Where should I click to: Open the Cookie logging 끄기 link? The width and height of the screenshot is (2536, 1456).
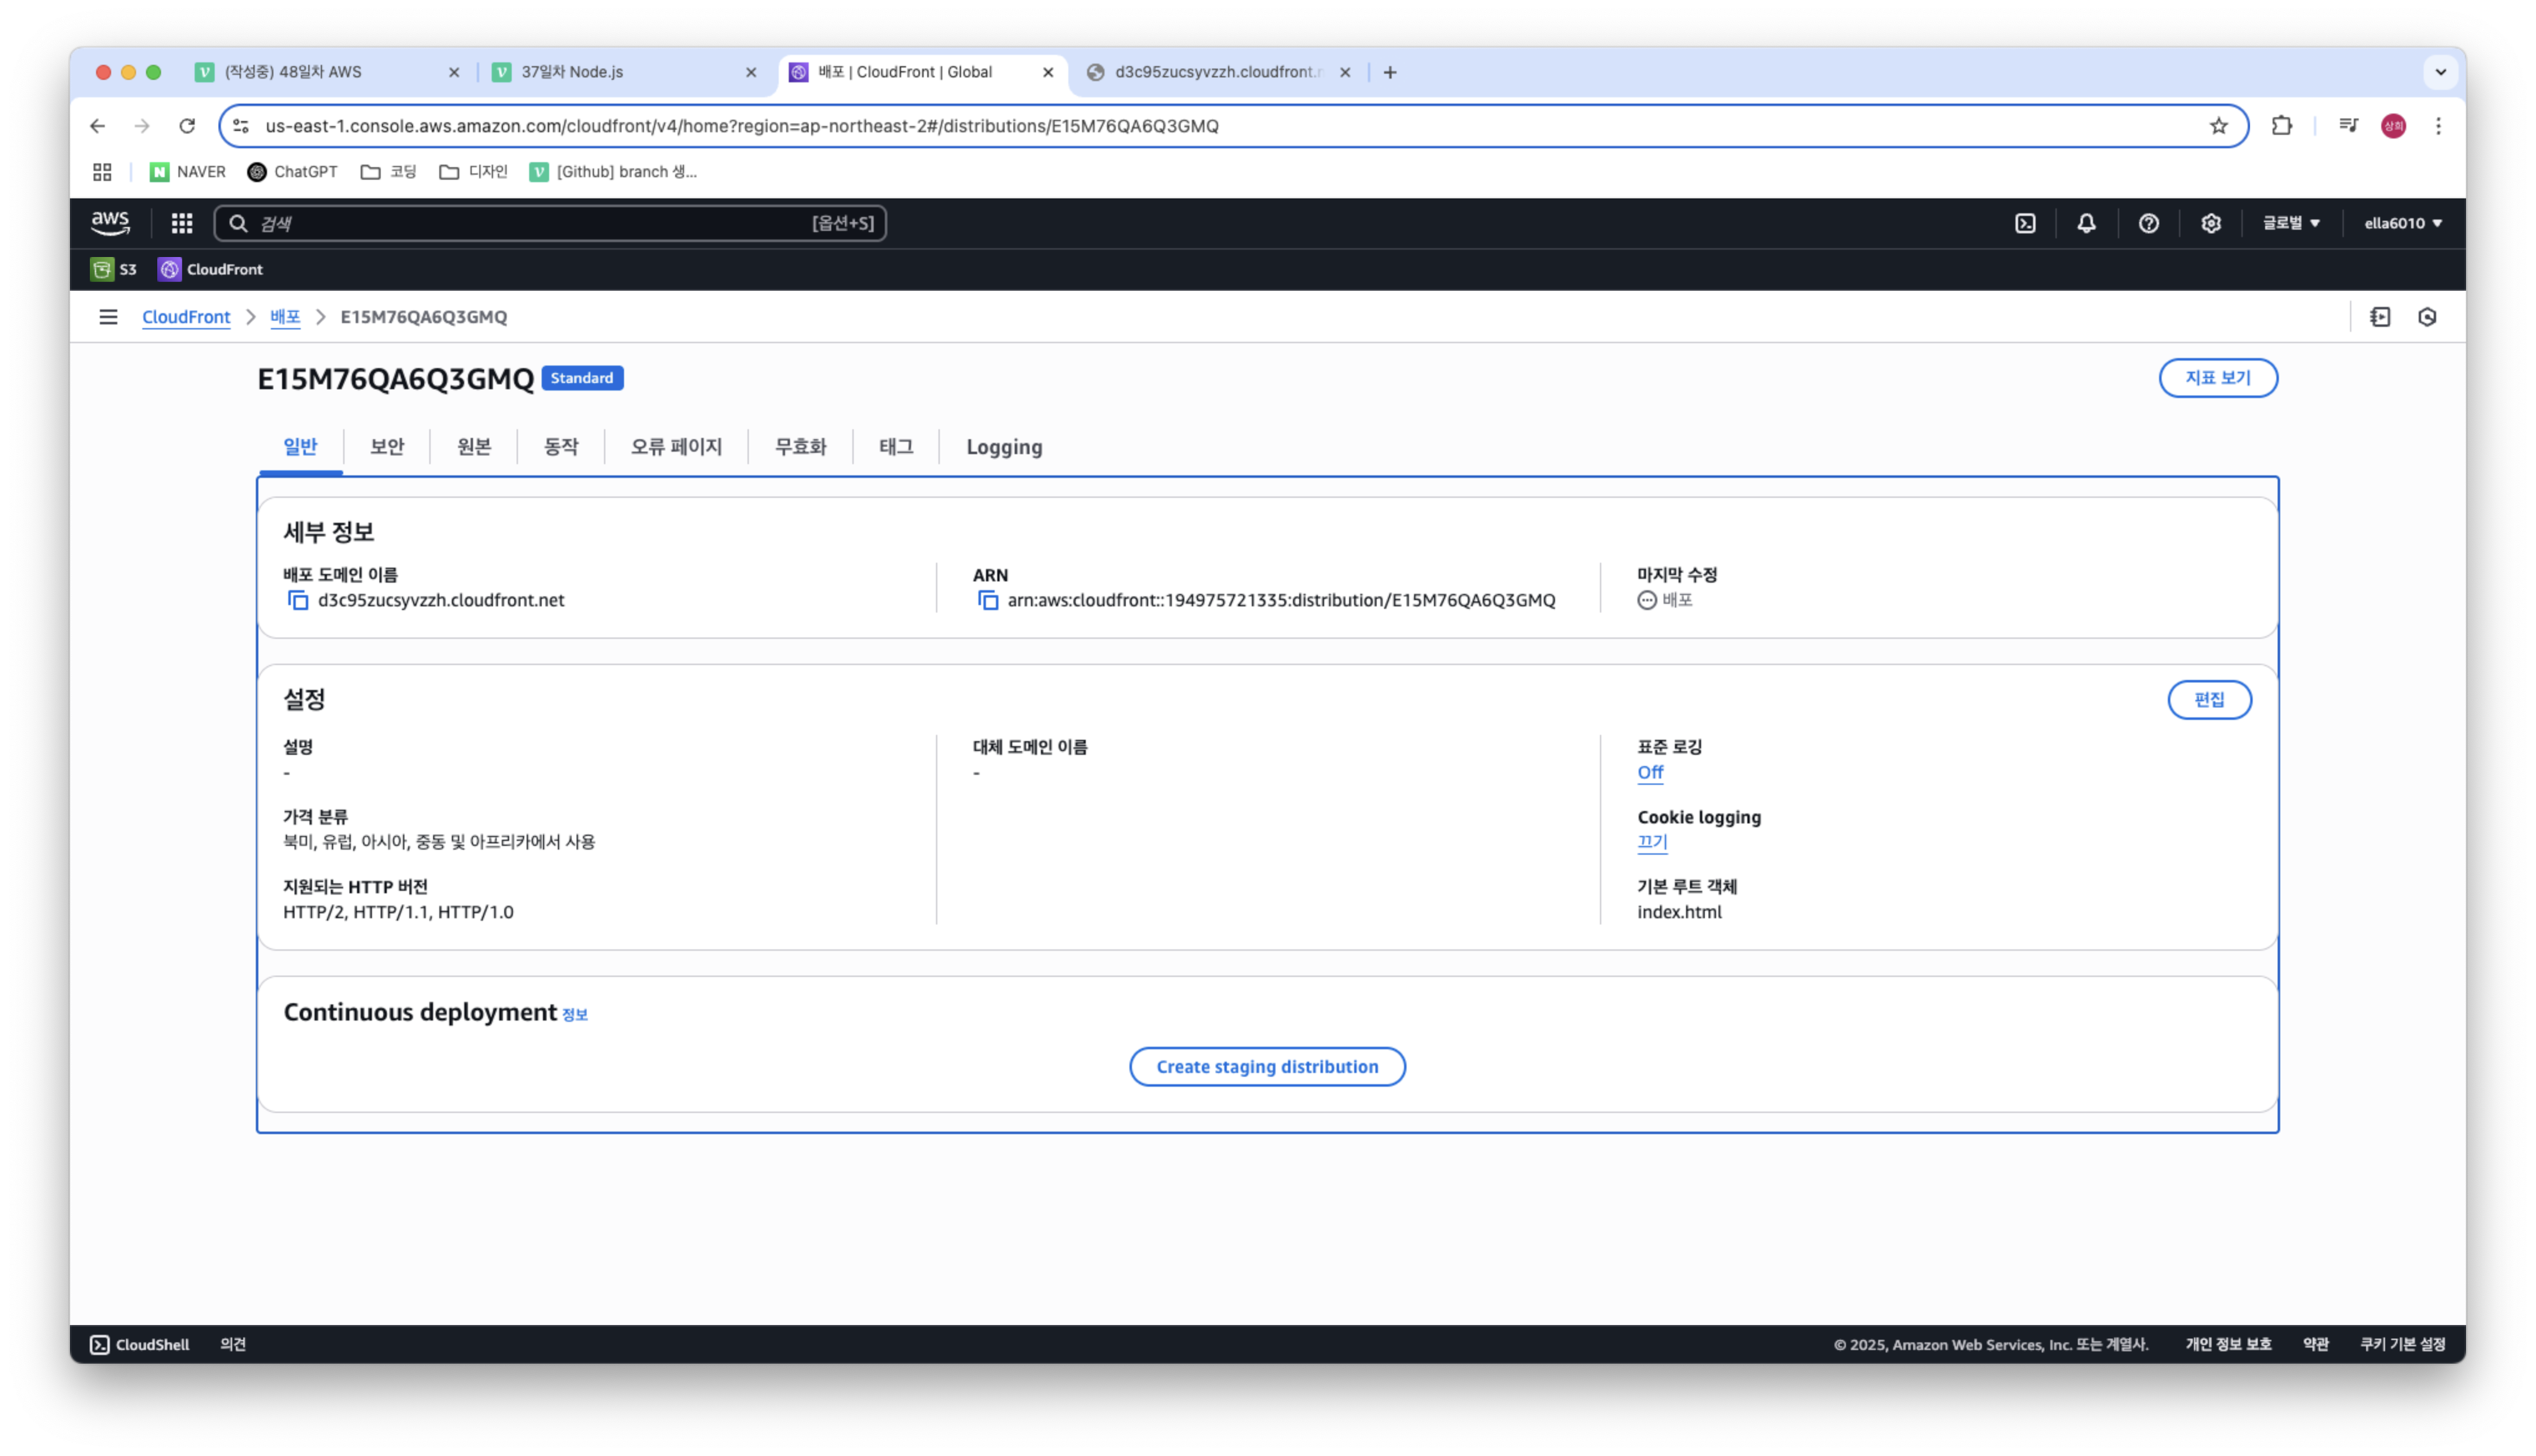coord(1652,842)
